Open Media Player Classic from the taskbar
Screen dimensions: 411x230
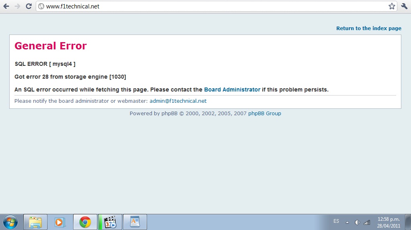tap(110, 222)
